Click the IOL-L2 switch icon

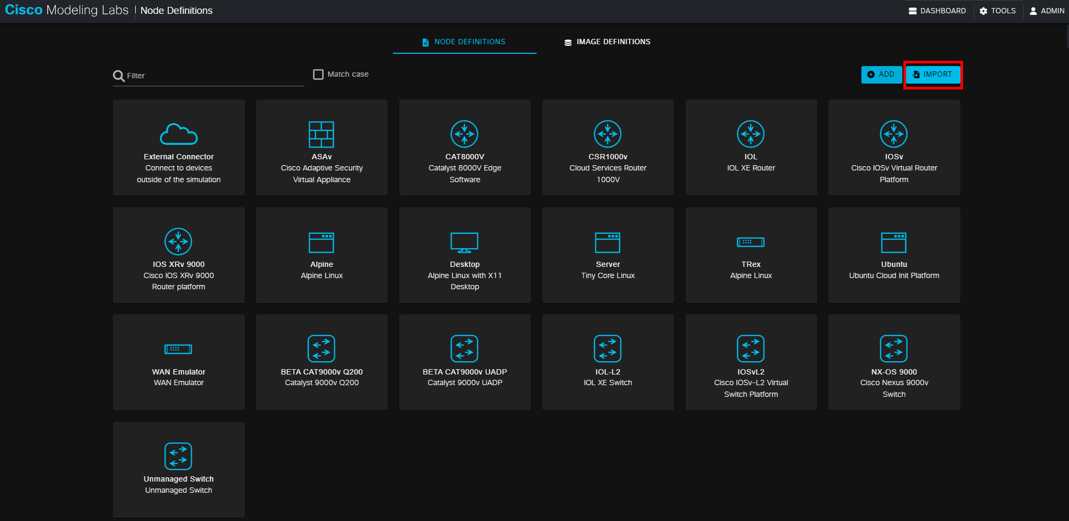[x=608, y=349]
